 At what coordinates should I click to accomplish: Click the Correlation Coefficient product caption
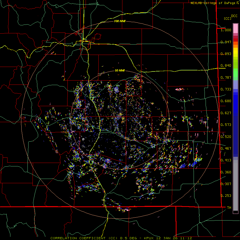point(121,238)
